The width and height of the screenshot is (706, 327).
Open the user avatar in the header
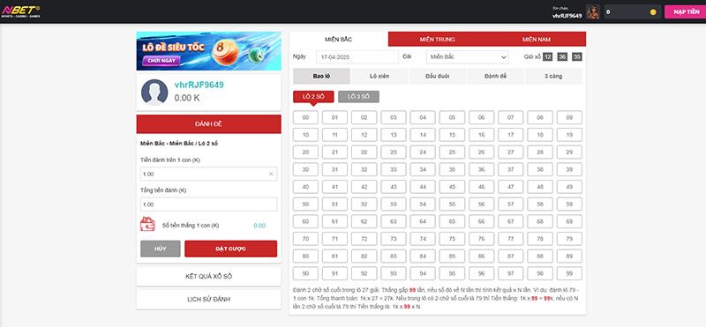point(593,11)
